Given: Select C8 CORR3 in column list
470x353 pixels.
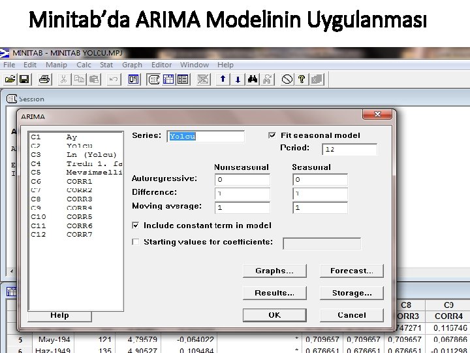Looking at the screenshot, I should (x=76, y=199).
